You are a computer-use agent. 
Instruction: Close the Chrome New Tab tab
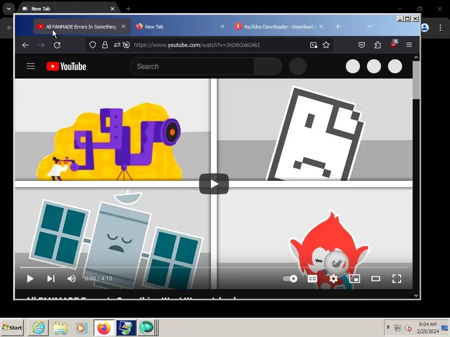point(112,9)
